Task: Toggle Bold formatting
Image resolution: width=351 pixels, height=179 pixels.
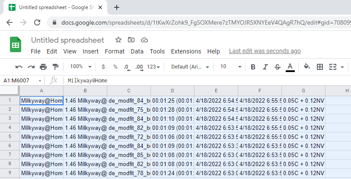Action: coord(253,67)
